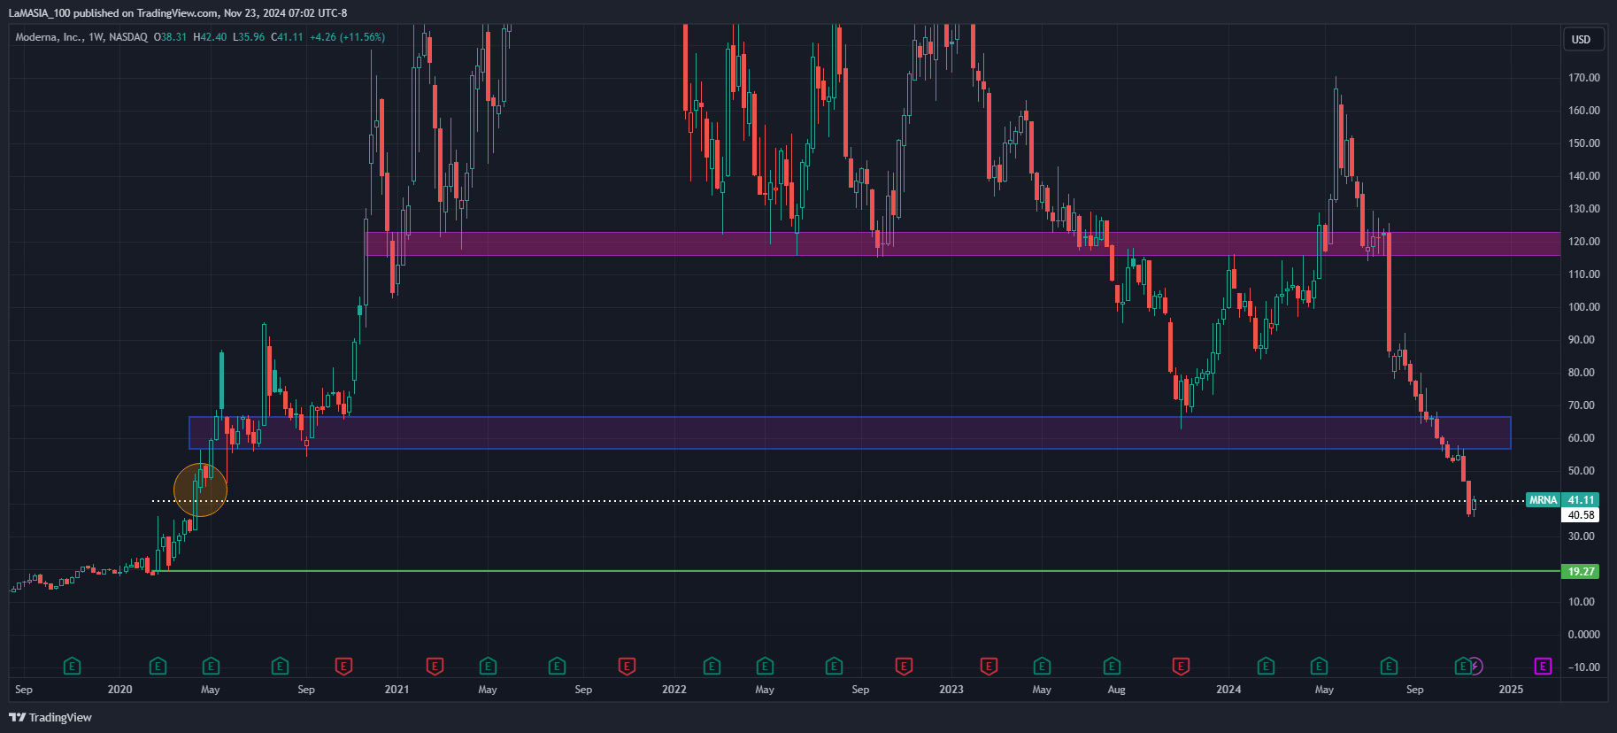The height and width of the screenshot is (733, 1617).
Task: Click the O38.31 open value
Action: coord(170,37)
